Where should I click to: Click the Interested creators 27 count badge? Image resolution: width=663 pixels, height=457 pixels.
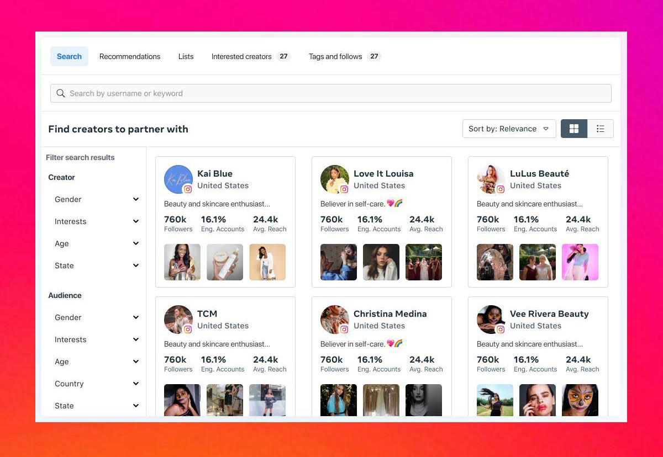pos(284,56)
